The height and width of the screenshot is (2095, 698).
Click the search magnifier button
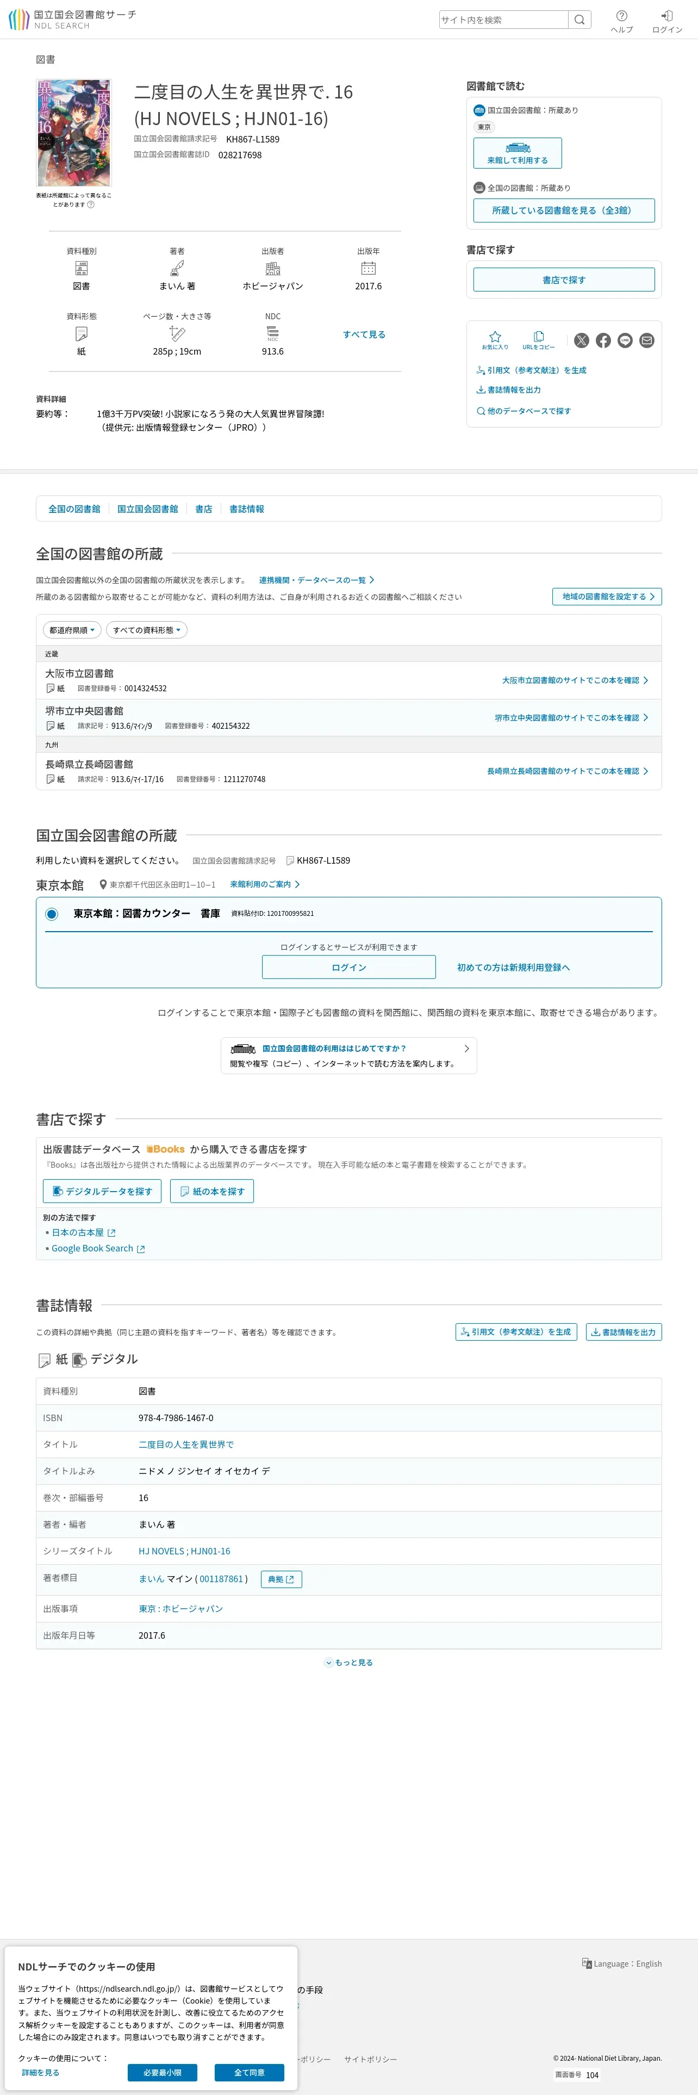579,20
